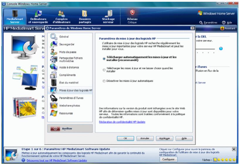
Task: Switch to Comptes d'utilisateurs tab
Action: point(61,17)
